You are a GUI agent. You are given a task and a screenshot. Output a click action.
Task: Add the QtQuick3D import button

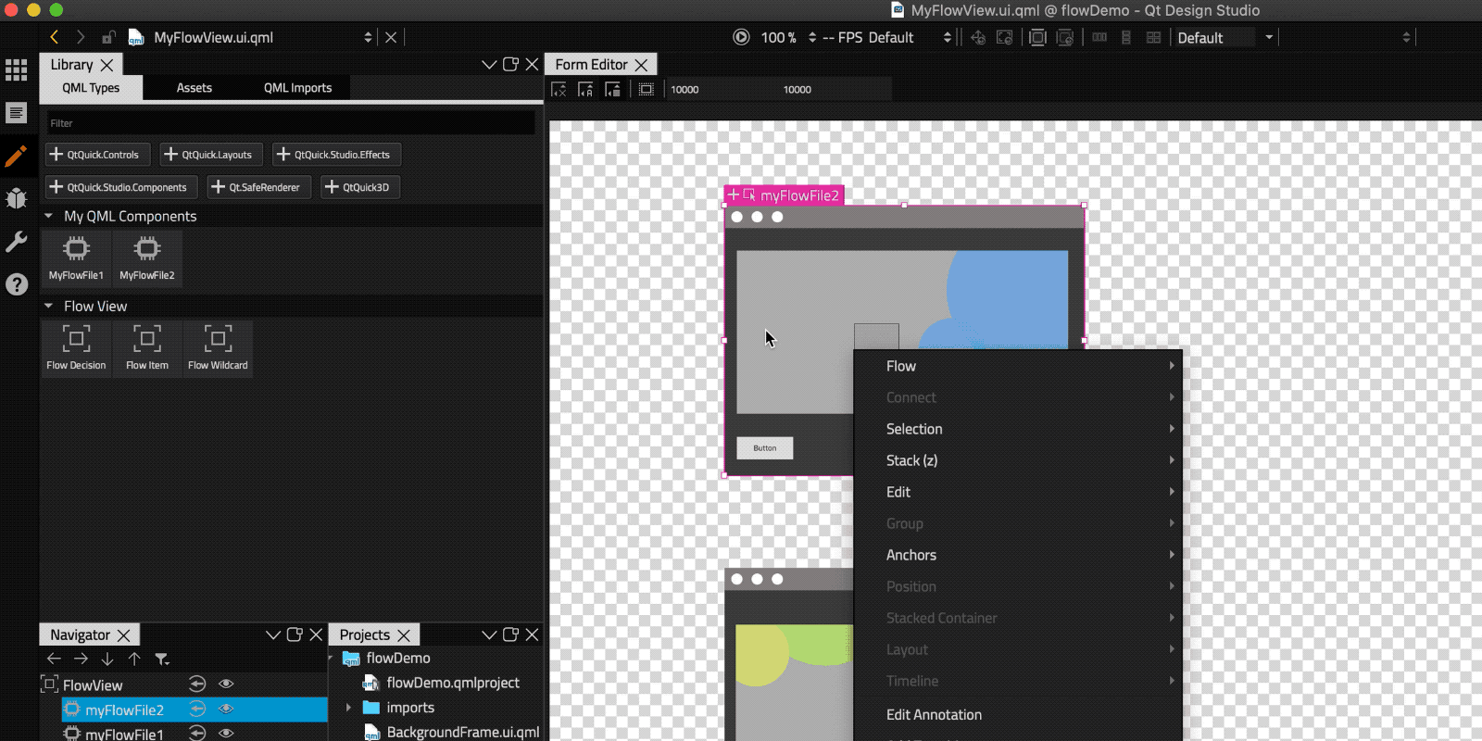coord(358,187)
